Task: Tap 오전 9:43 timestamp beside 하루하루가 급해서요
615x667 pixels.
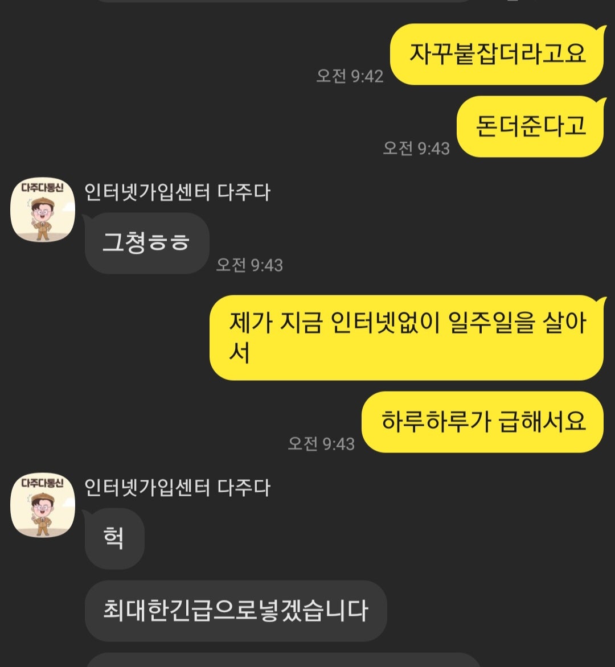Action: (321, 444)
